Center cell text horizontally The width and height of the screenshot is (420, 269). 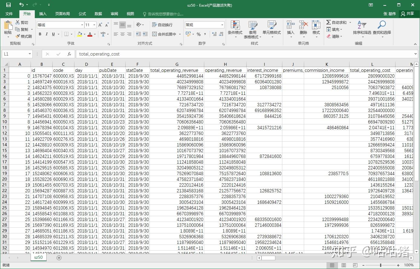(123, 34)
